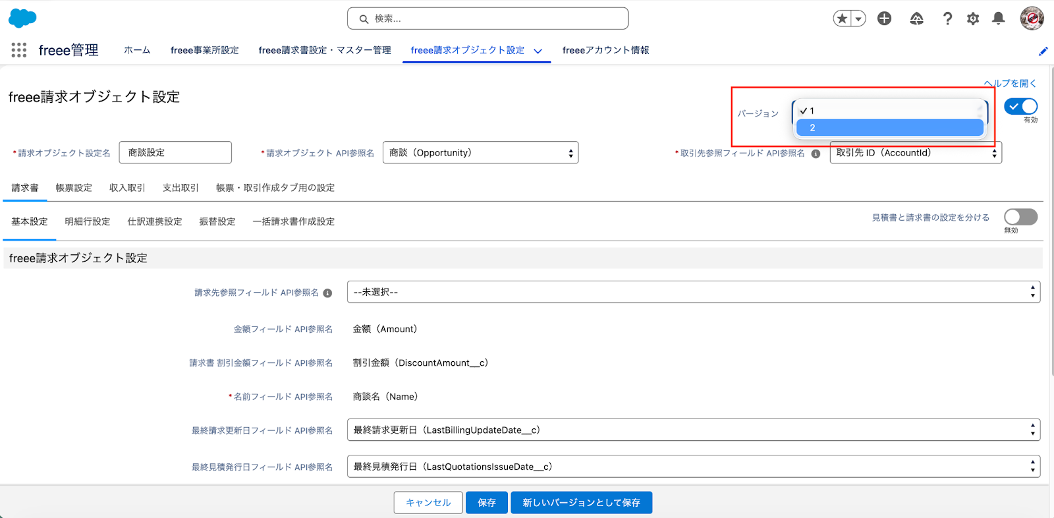Open the freeeアカウント情報 navigation tab
The height and width of the screenshot is (518, 1054).
[605, 50]
